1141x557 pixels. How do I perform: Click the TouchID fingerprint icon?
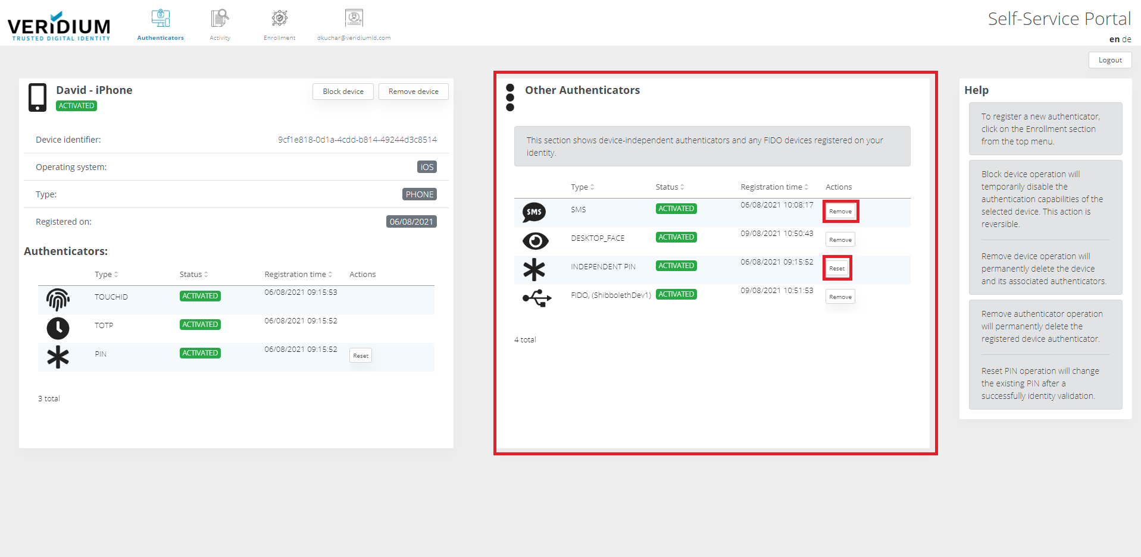click(58, 300)
